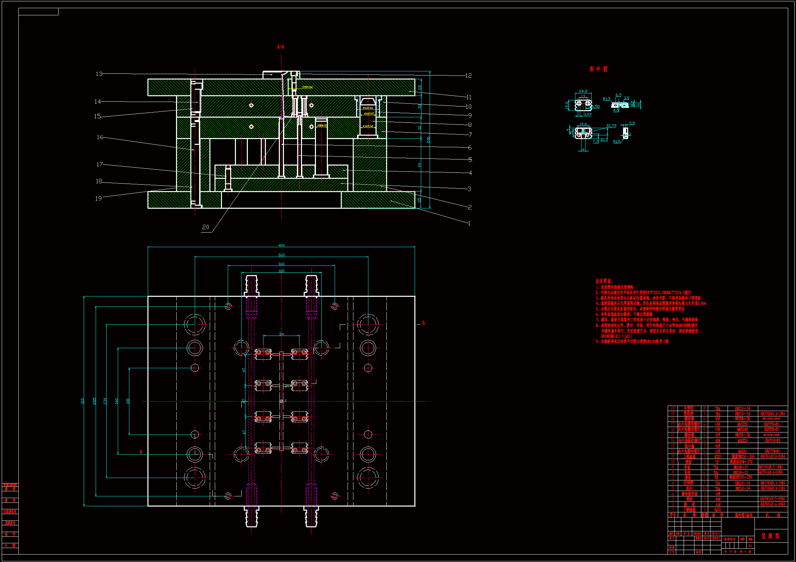
Task: Select the 制件图 part drawing title
Action: tap(599, 69)
